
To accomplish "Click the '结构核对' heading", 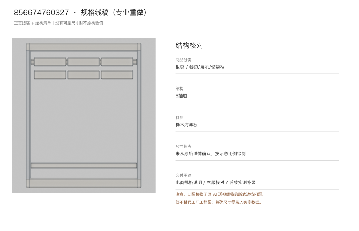I will (x=189, y=45).
